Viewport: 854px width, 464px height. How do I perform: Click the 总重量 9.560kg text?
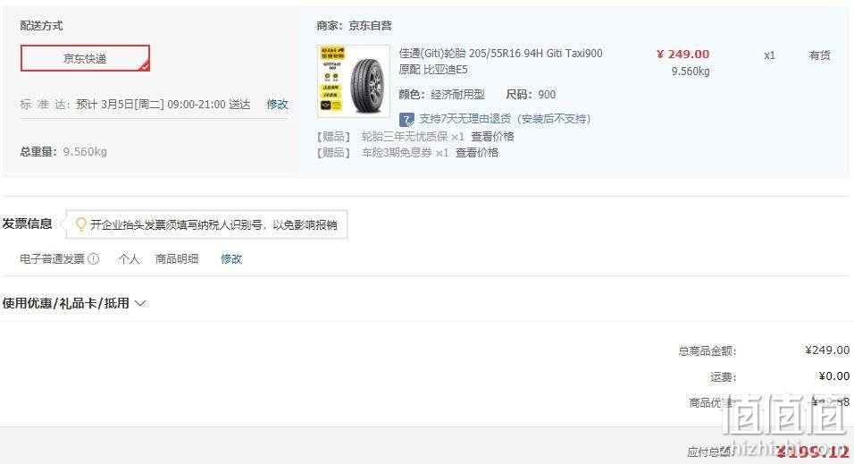[x=63, y=152]
